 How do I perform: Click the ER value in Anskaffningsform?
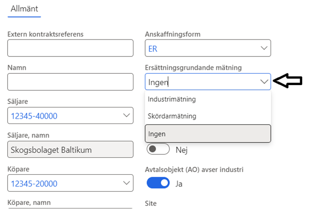tap(153, 48)
